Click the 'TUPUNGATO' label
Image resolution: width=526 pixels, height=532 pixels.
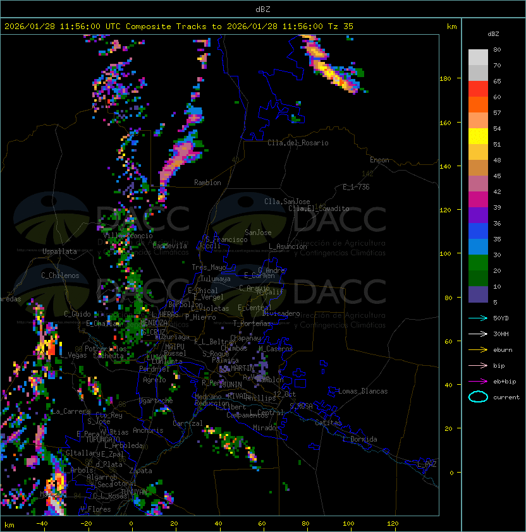103,440
